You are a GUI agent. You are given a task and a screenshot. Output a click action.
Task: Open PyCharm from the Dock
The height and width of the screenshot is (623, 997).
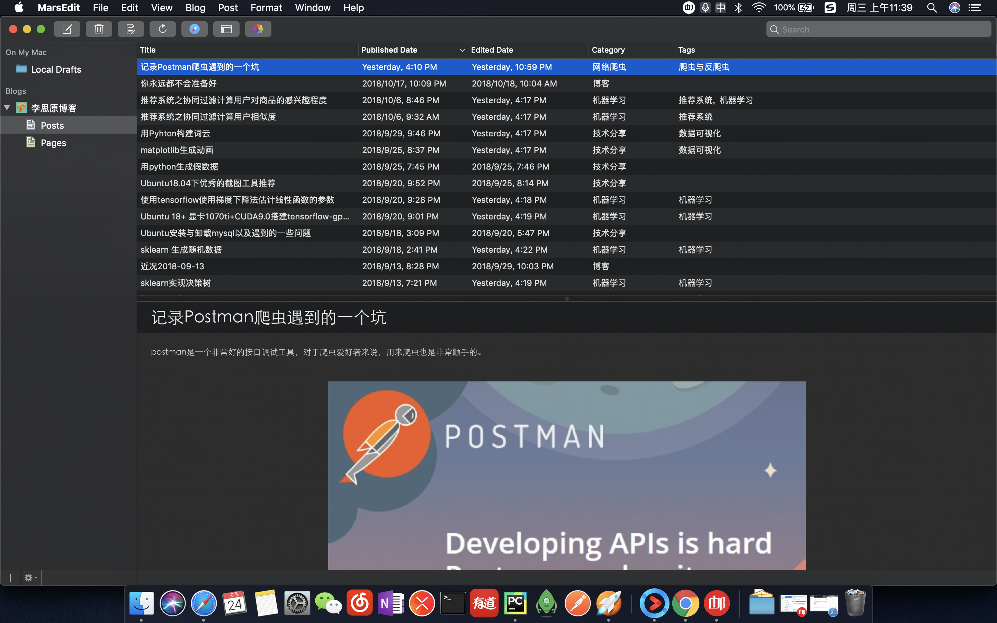[x=515, y=603]
